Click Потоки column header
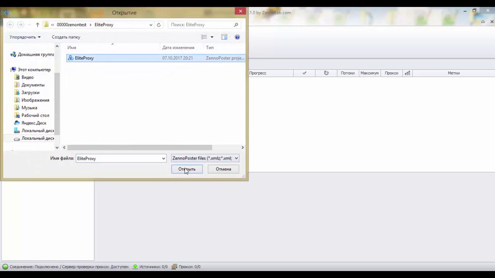This screenshot has height=278, width=495. 348,73
